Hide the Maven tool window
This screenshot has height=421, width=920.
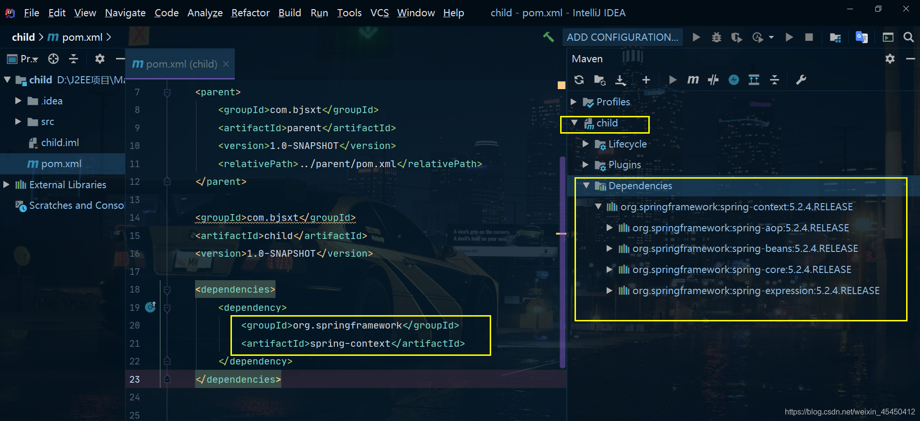point(910,58)
